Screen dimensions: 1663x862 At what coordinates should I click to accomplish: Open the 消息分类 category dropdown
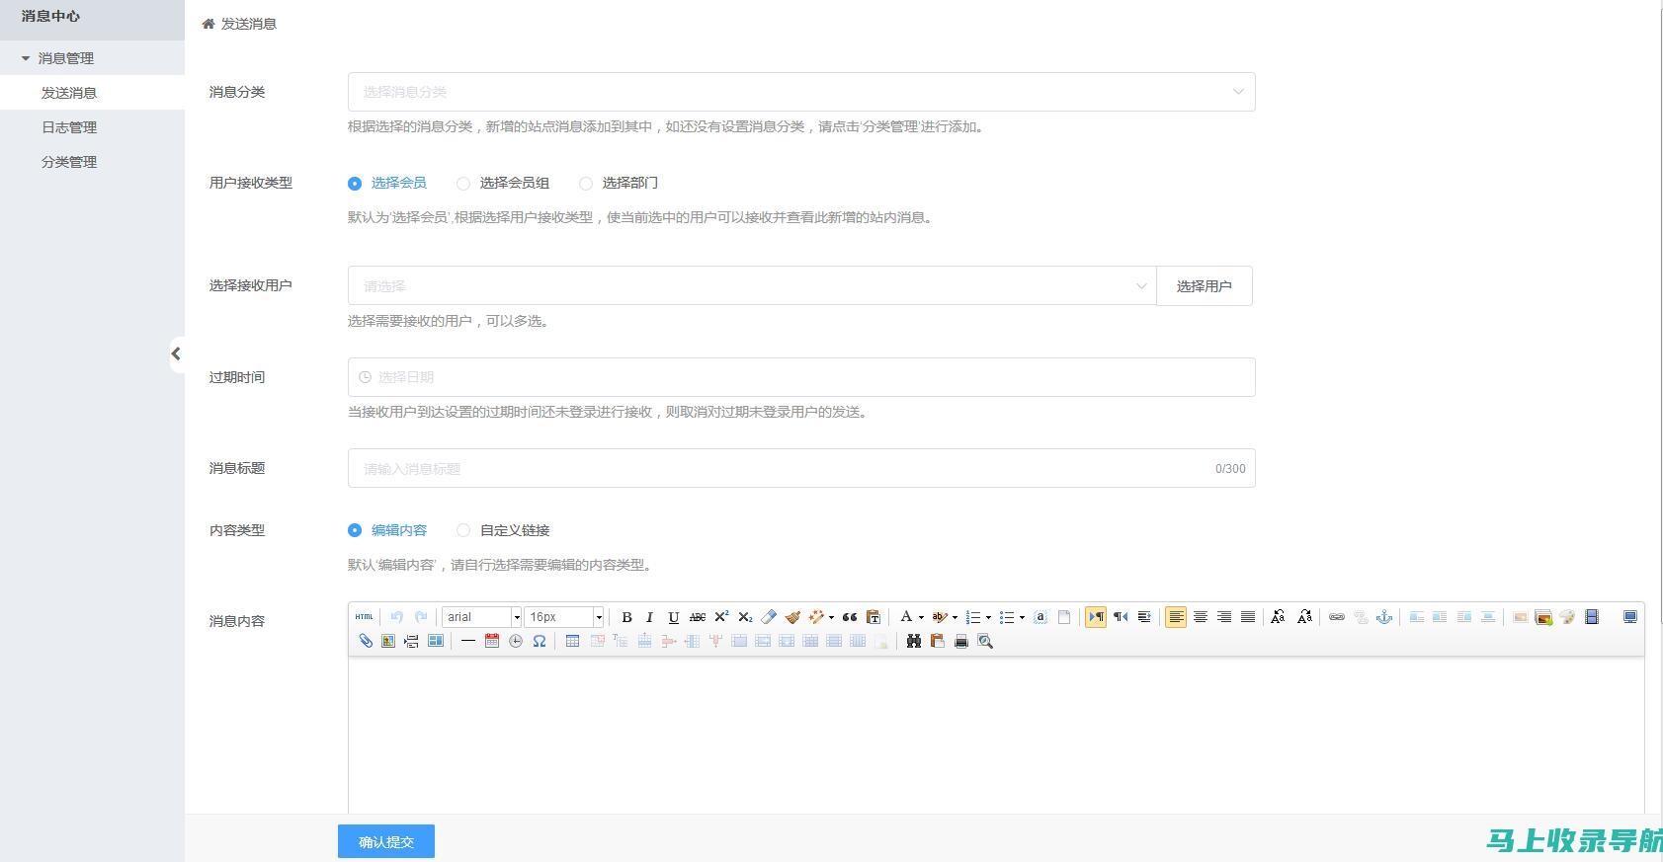[801, 92]
